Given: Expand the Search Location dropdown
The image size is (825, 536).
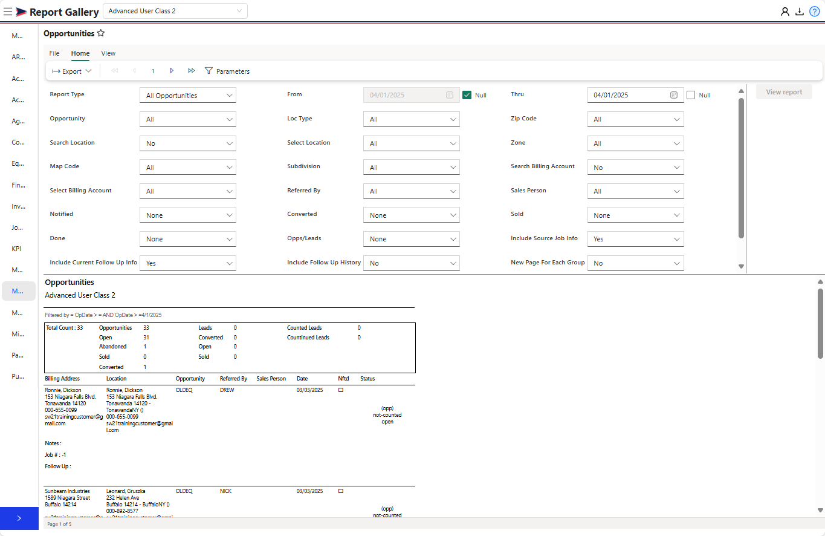Looking at the screenshot, I should (188, 143).
